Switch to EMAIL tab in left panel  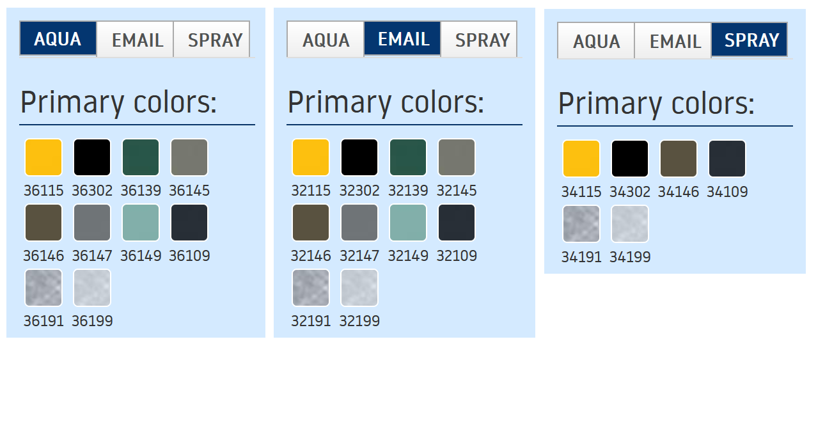click(x=137, y=40)
